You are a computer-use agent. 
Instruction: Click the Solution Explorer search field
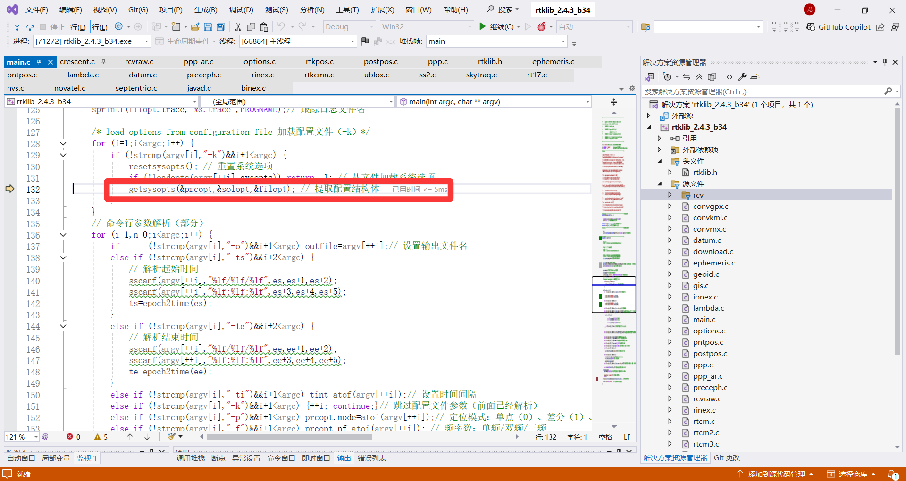763,91
